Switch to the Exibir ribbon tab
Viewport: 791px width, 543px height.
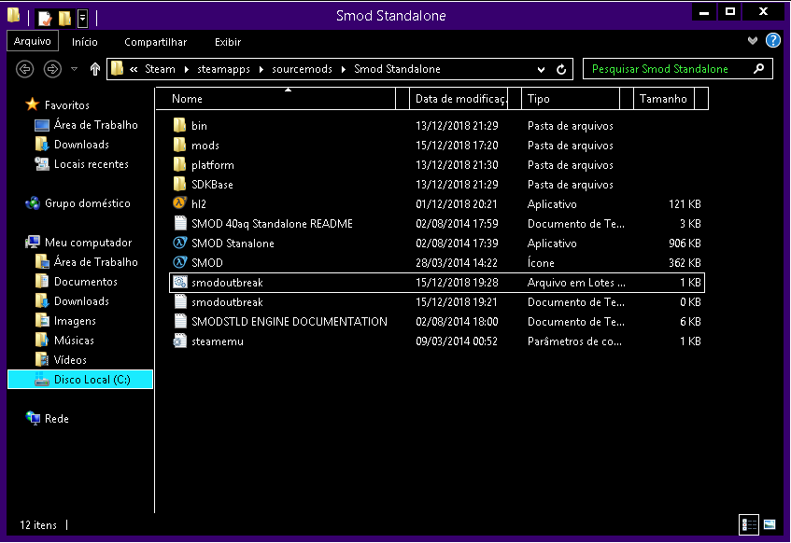(228, 42)
